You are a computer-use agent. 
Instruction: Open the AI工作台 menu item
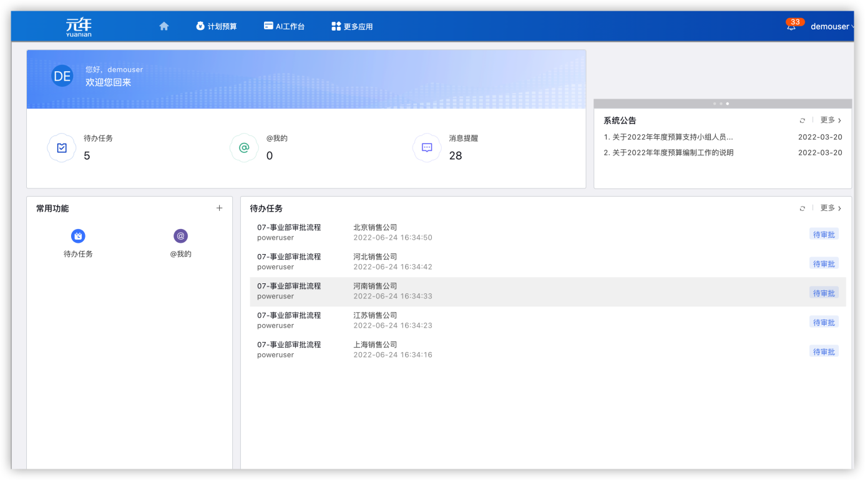(x=284, y=27)
